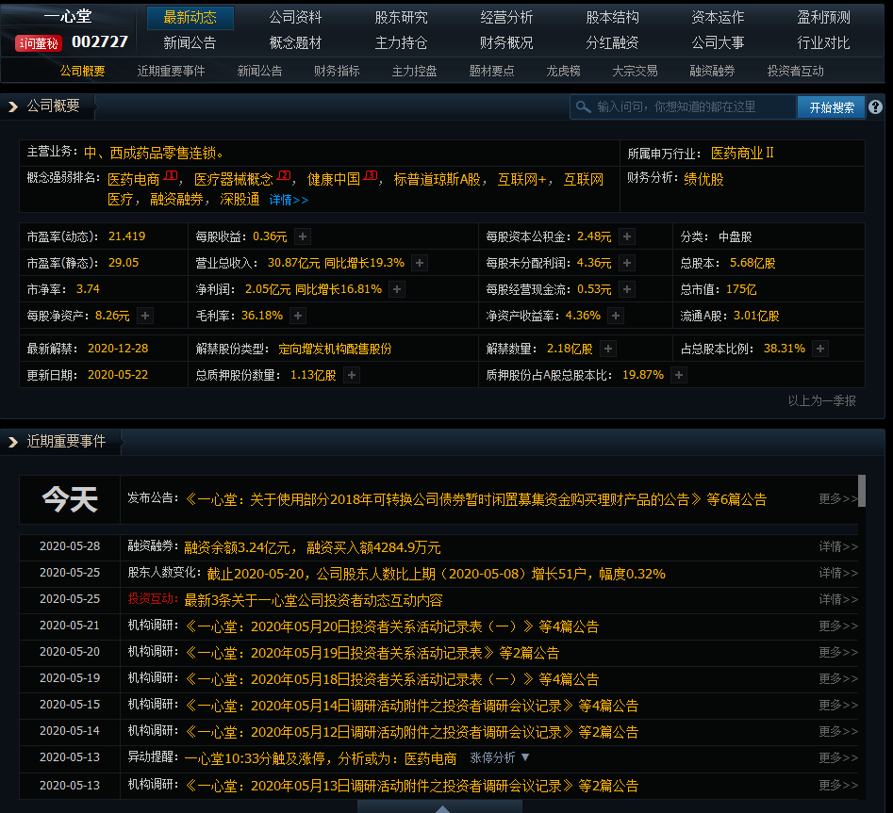893x813 pixels.
Task: Click the help question mark icon
Action: click(875, 107)
